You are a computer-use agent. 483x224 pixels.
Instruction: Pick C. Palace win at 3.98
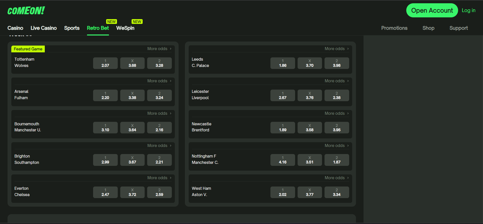click(x=337, y=63)
